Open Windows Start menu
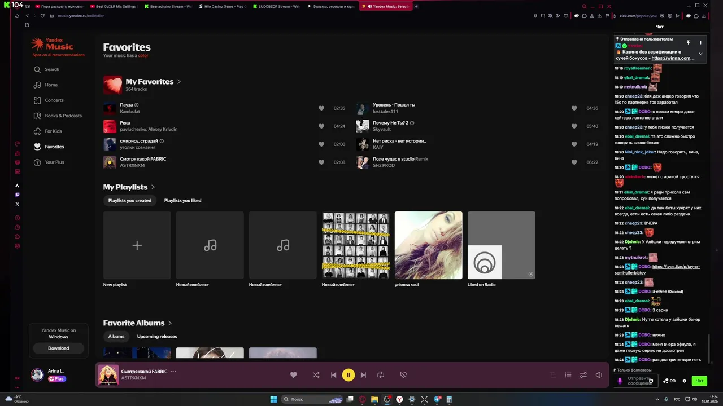This screenshot has height=406, width=723. point(273,399)
